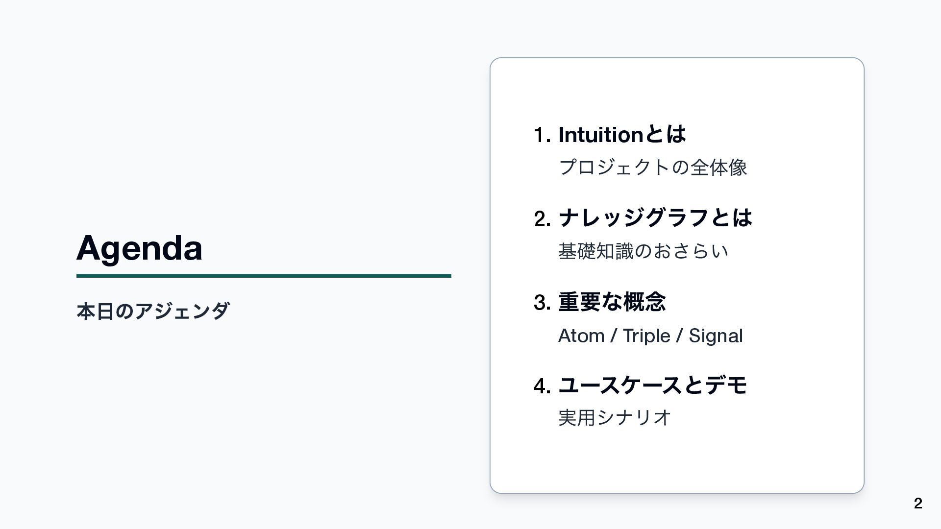Screen dimensions: 941x529
Task: Click the word Triple
Action: (646, 336)
